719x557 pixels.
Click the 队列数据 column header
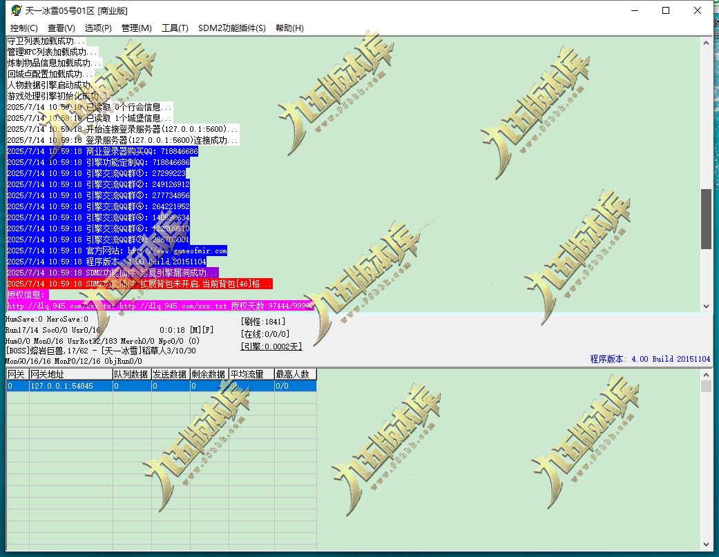pyautogui.click(x=132, y=374)
